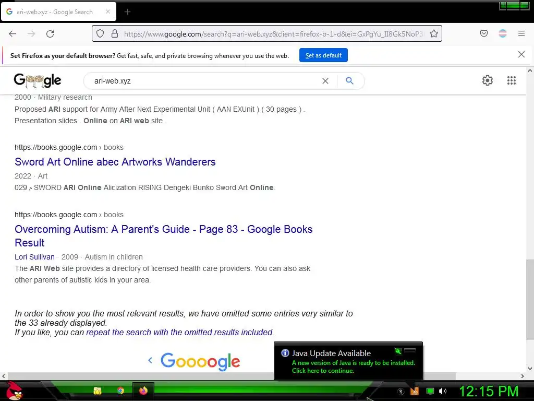Click the horizontal scrollbar left arrow
This screenshot has width=534, height=401.
(x=4, y=376)
